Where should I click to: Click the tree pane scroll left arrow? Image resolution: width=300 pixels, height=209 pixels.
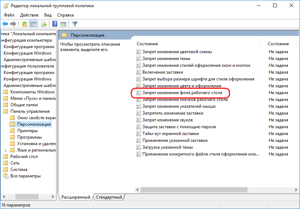pos(4,196)
